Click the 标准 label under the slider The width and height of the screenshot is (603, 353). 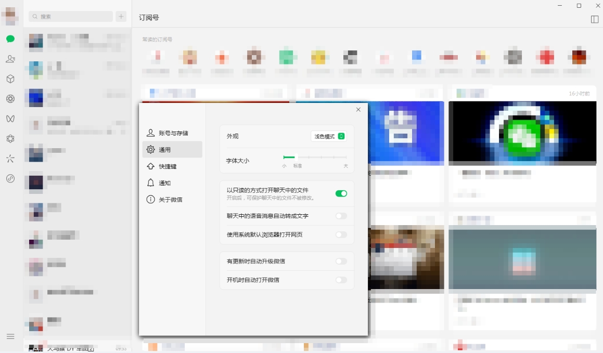tap(298, 166)
